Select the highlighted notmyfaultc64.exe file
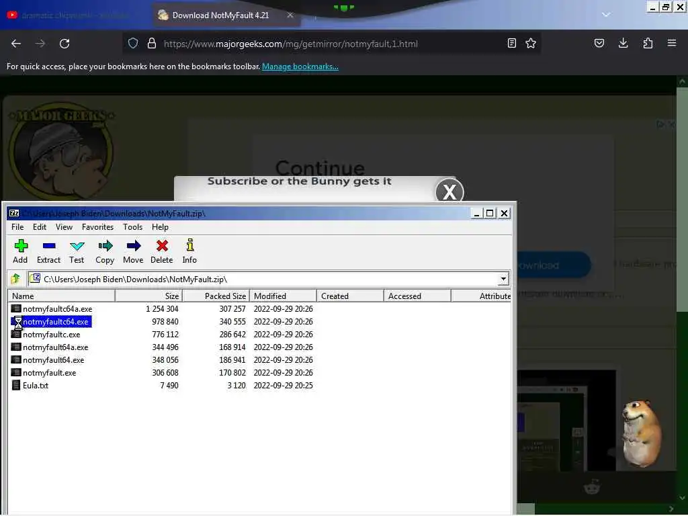The height and width of the screenshot is (516, 688). pos(56,322)
